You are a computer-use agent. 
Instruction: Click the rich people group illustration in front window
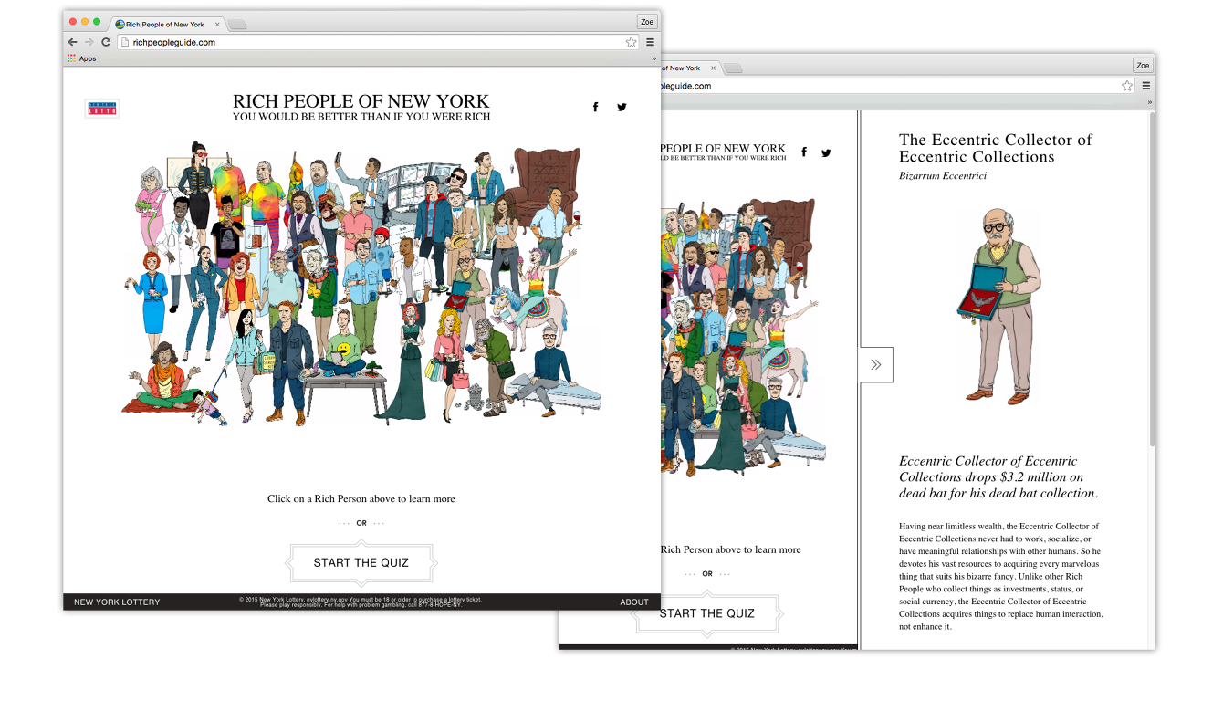coord(361,284)
